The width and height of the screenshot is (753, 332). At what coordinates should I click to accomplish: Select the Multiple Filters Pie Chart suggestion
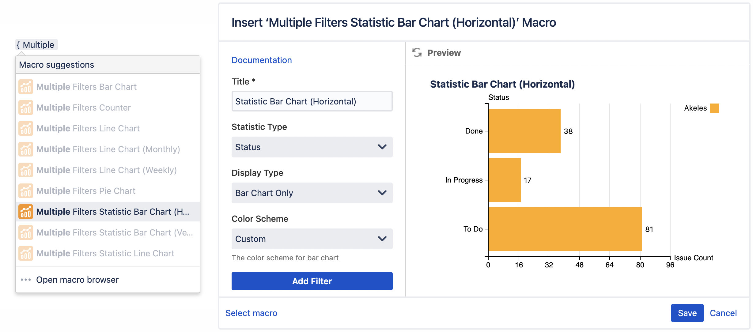click(86, 191)
